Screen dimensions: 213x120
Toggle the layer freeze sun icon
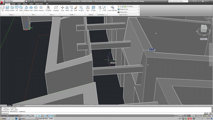[x=120, y=6]
